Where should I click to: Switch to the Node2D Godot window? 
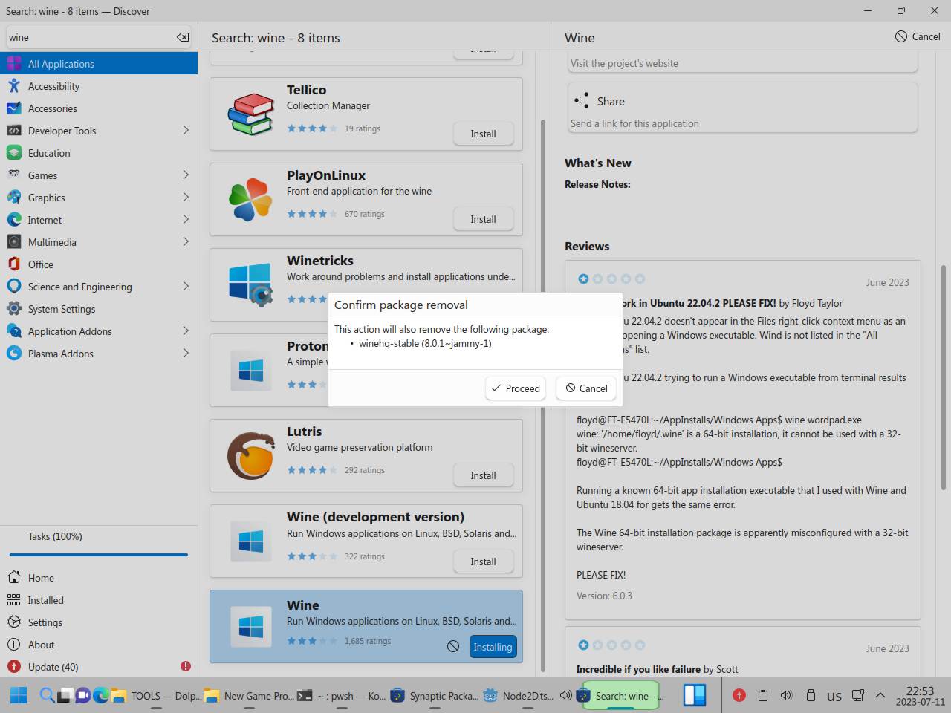(519, 696)
